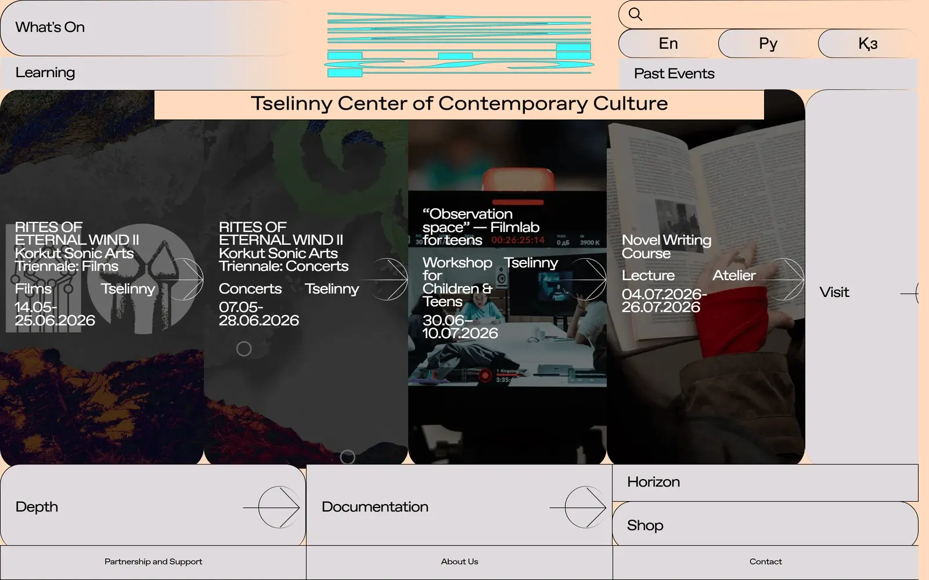
Task: Click the Visit label
Action: (834, 292)
